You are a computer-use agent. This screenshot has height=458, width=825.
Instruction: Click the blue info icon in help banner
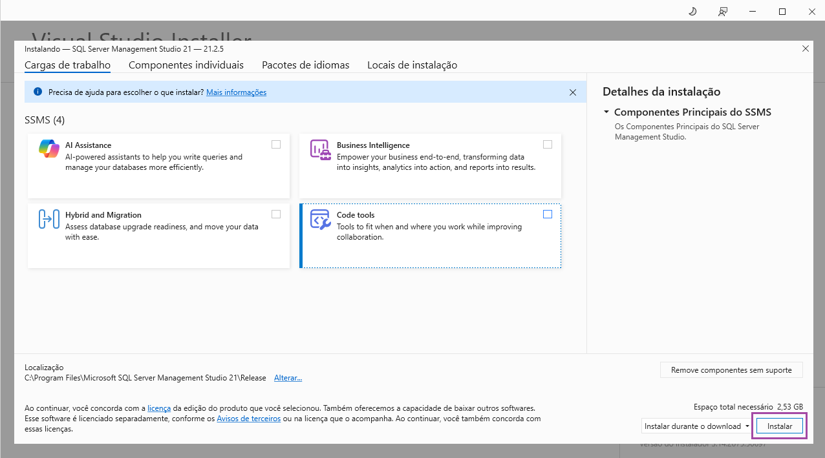[x=37, y=92]
